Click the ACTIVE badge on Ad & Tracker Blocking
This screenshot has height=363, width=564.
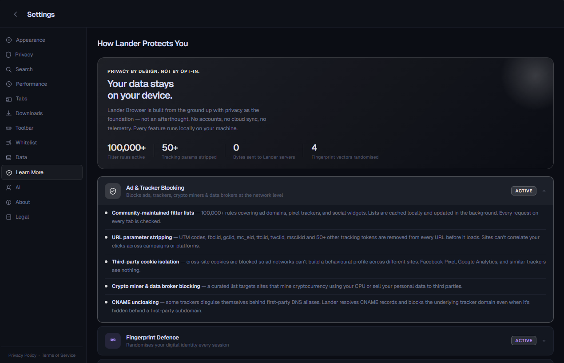(x=524, y=191)
